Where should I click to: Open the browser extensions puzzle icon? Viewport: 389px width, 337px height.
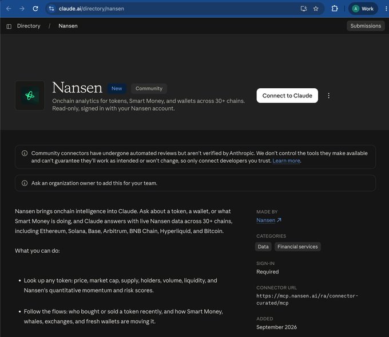335,9
